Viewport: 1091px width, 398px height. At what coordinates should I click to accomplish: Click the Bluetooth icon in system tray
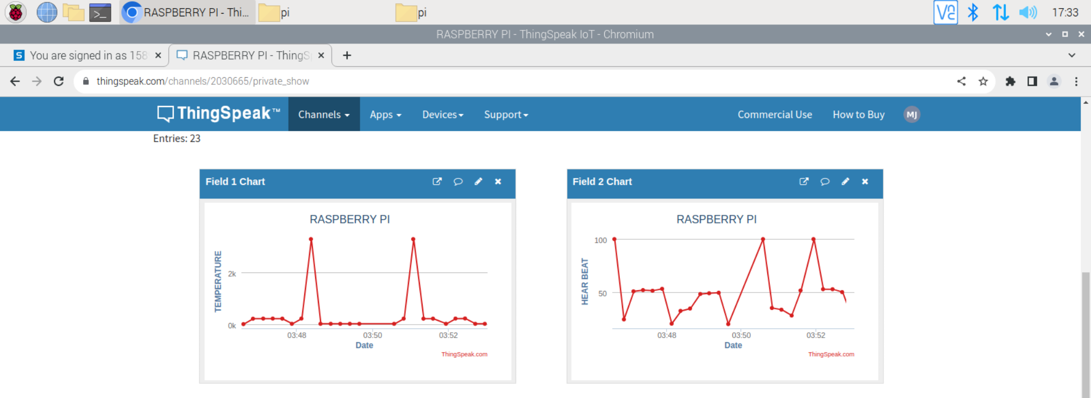(973, 13)
